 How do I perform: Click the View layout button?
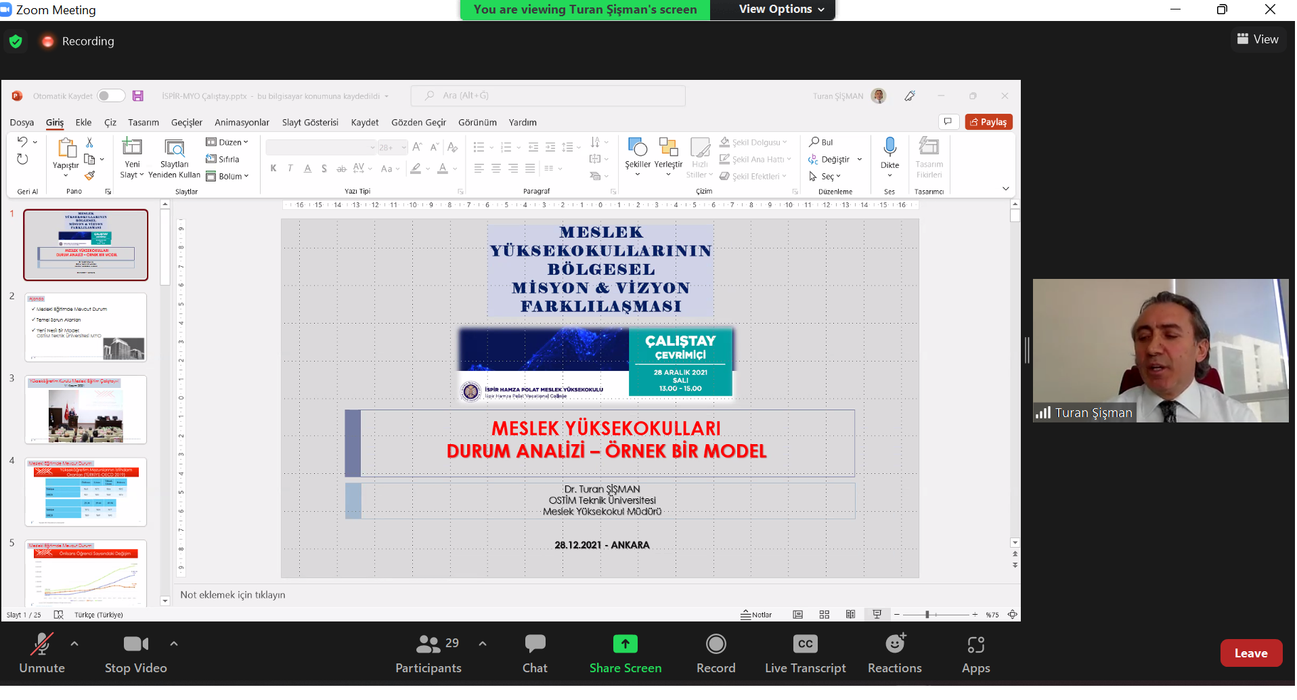(x=1257, y=39)
